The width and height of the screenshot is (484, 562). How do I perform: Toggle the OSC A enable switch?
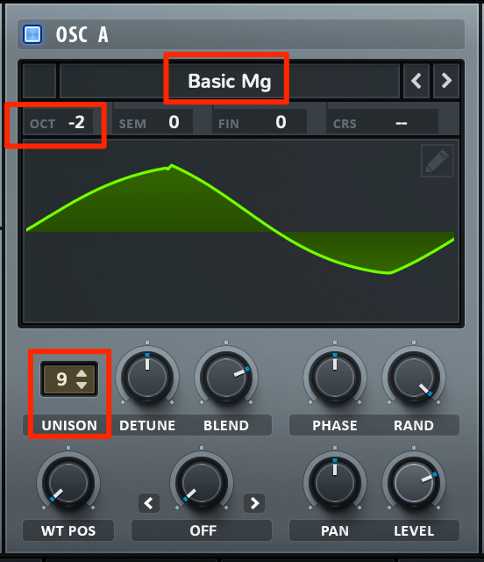click(x=32, y=34)
